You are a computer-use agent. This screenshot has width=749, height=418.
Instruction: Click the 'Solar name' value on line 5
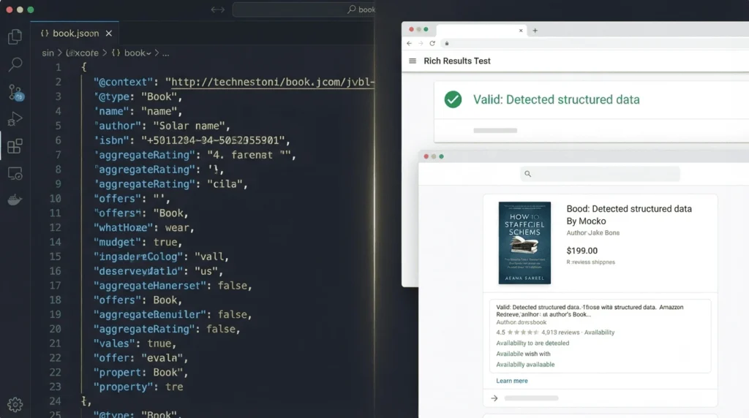tap(189, 126)
